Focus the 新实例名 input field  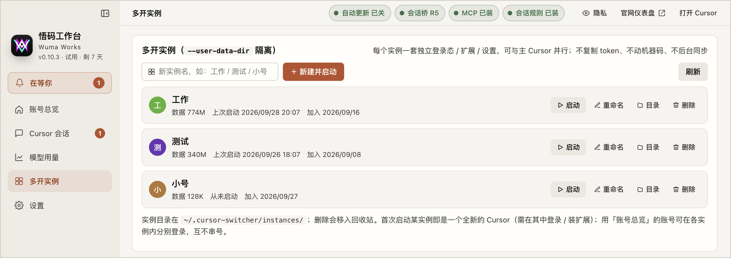tap(210, 72)
